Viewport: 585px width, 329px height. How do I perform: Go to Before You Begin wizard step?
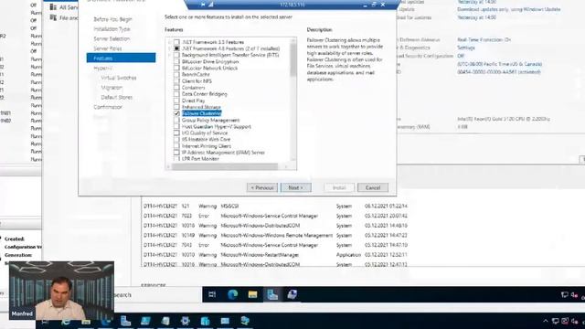(x=112, y=19)
